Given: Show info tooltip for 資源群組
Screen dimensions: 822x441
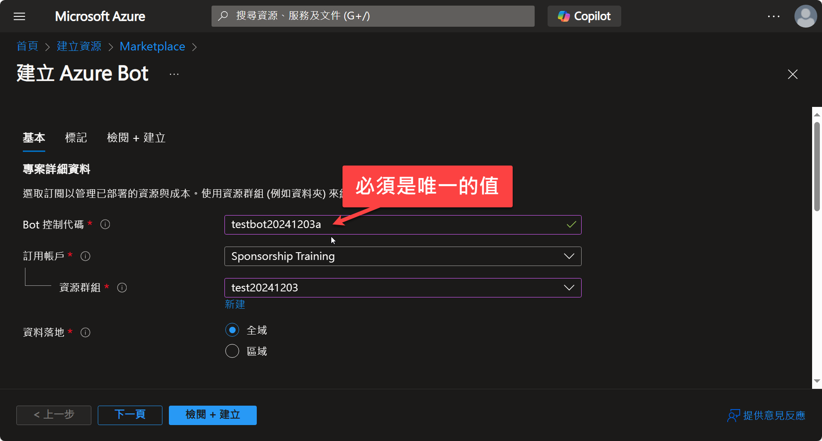Looking at the screenshot, I should pos(122,288).
